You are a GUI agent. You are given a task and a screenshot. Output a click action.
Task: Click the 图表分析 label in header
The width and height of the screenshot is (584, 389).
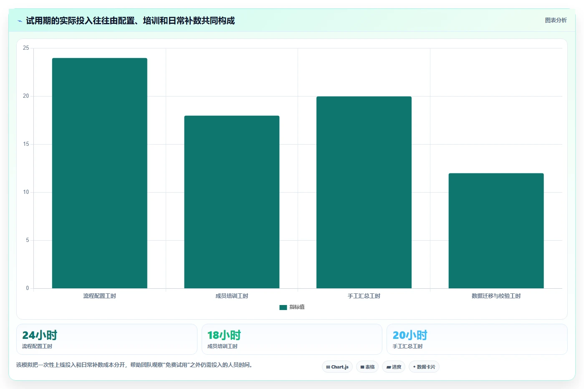point(556,20)
